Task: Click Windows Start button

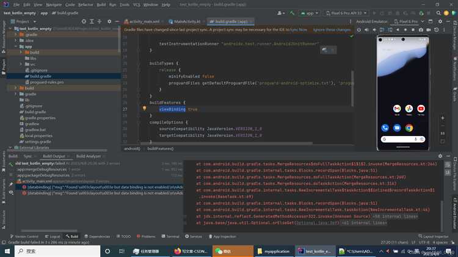Action: [x=7, y=251]
